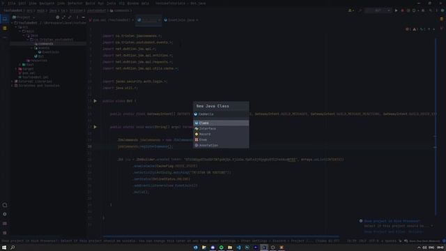Screen dimensions: 446x251
Task: Click Select Opened File target icon
Action: pyautogui.click(x=58, y=17)
